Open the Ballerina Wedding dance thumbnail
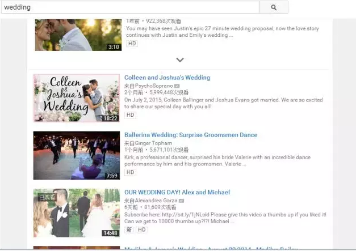 point(77,155)
